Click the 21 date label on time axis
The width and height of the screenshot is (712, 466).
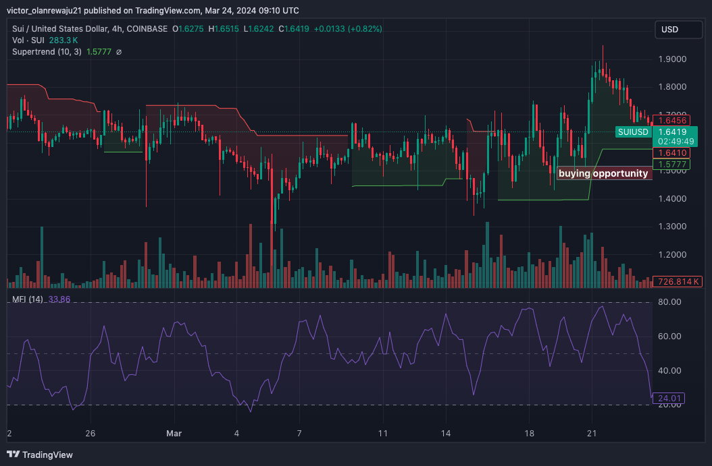tap(592, 433)
